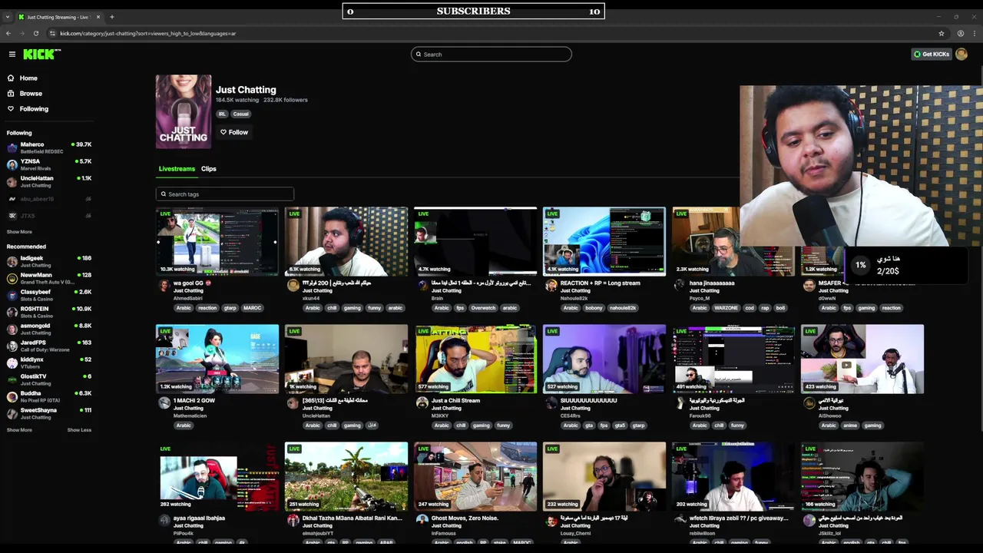The height and width of the screenshot is (553, 983).
Task: Open the '1 MACHI 2 GOW' stream thumbnail
Action: pyautogui.click(x=217, y=359)
